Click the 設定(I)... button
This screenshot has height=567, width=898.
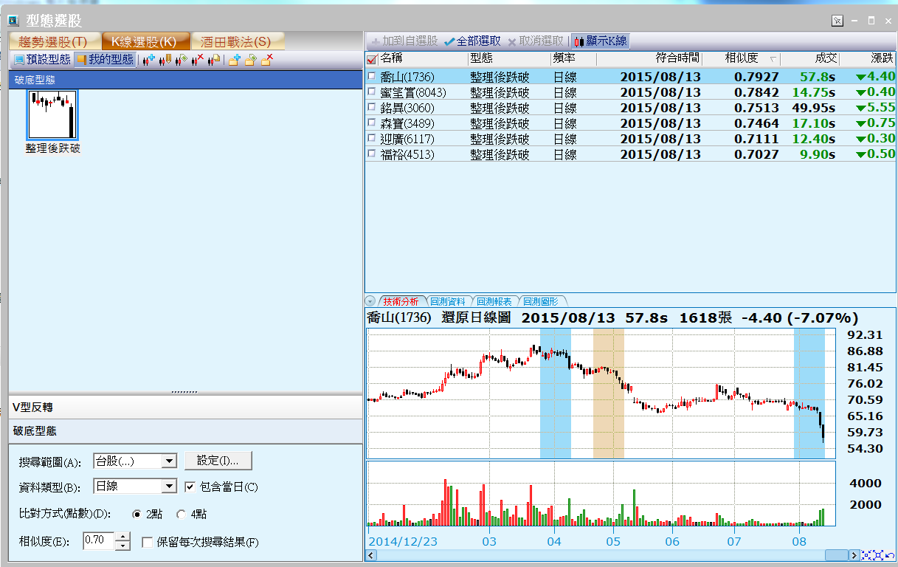218,461
